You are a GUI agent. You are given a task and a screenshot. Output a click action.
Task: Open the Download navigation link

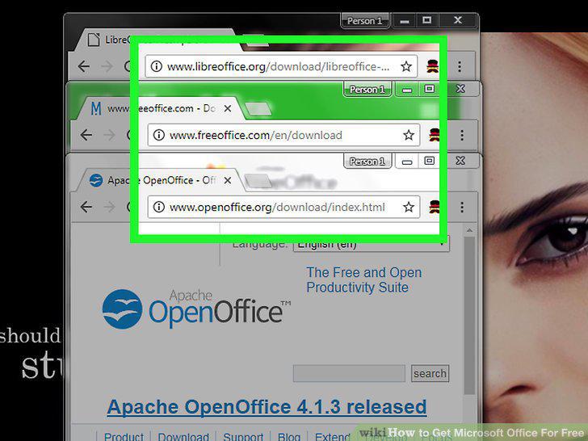183,436
